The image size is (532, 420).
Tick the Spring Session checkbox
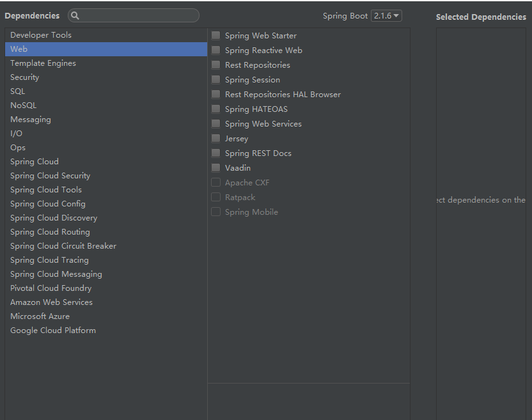[215, 79]
